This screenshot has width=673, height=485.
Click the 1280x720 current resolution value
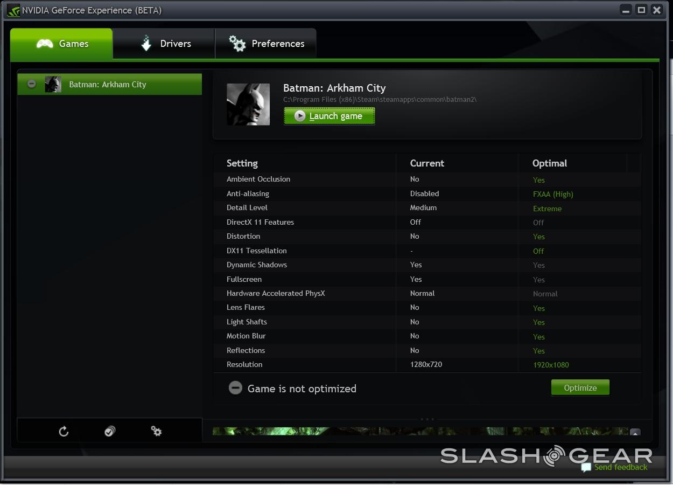pos(426,364)
